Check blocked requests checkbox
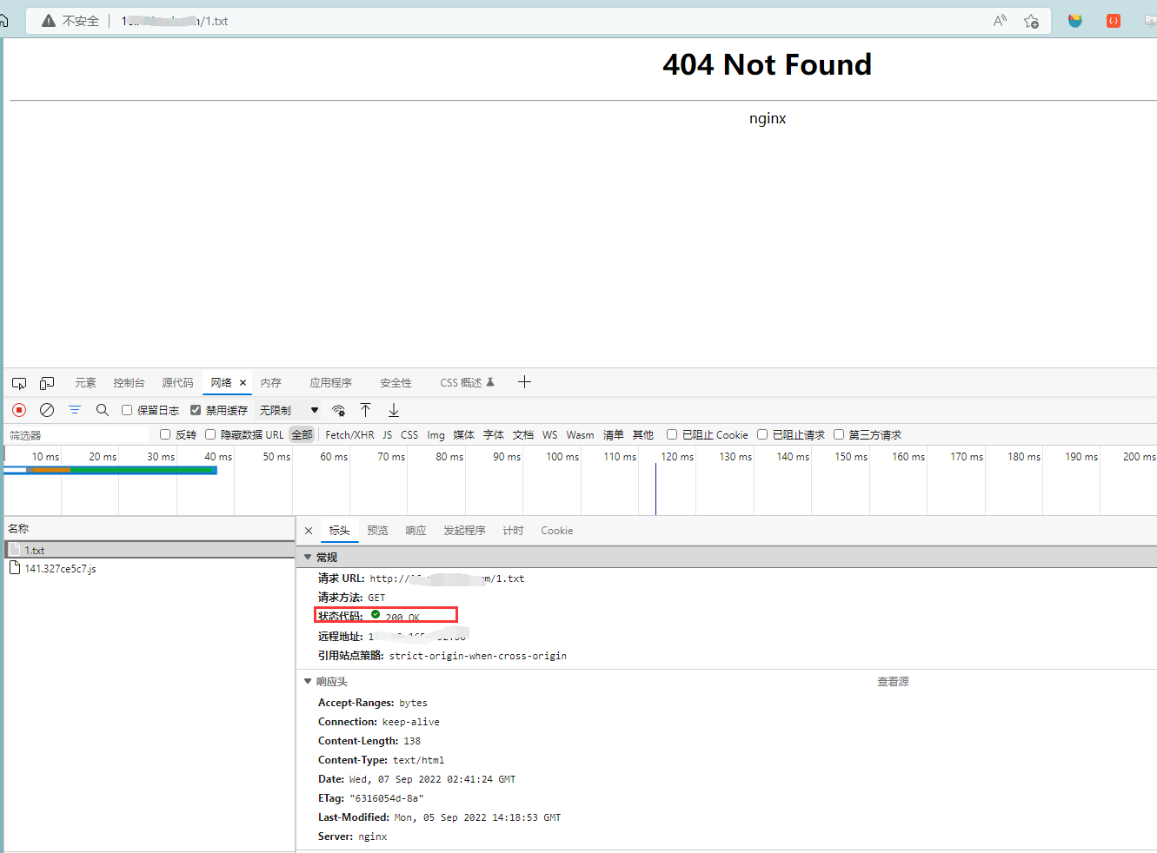This screenshot has width=1157, height=853. [x=762, y=434]
